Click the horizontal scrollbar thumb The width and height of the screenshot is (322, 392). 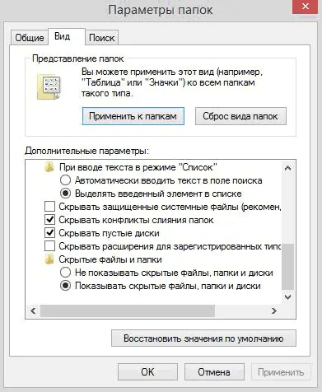(128, 310)
